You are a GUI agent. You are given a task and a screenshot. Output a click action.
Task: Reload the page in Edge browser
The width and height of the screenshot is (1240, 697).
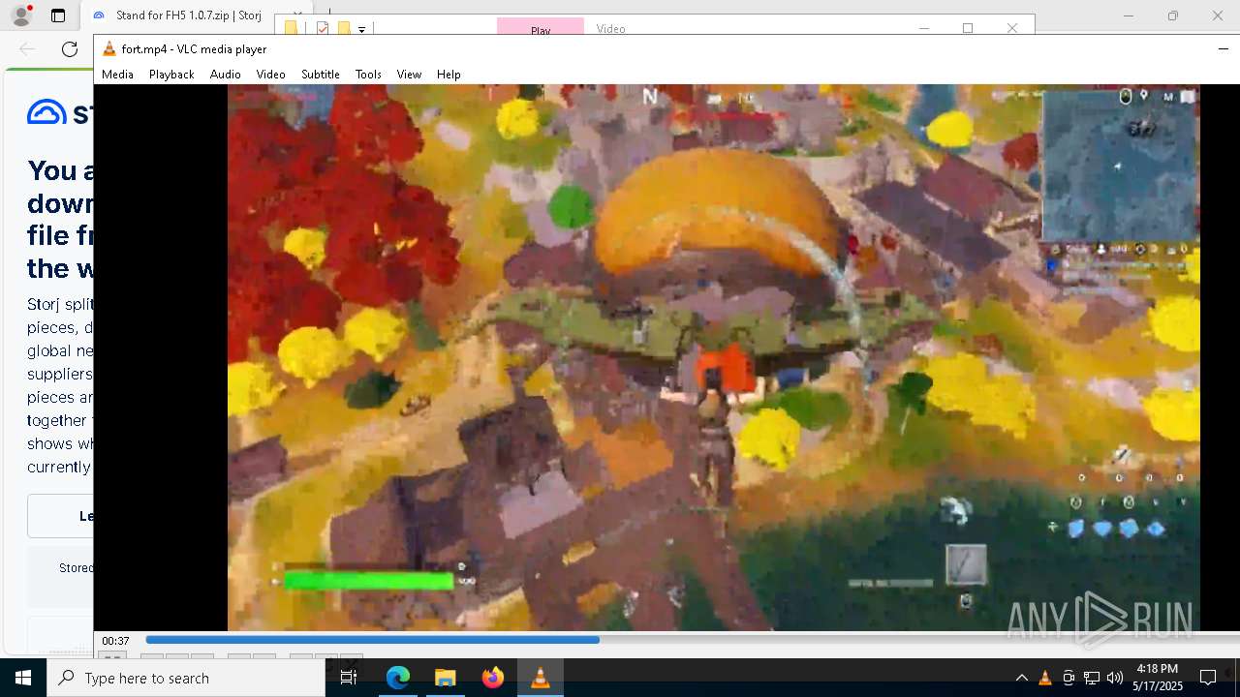pyautogui.click(x=70, y=49)
